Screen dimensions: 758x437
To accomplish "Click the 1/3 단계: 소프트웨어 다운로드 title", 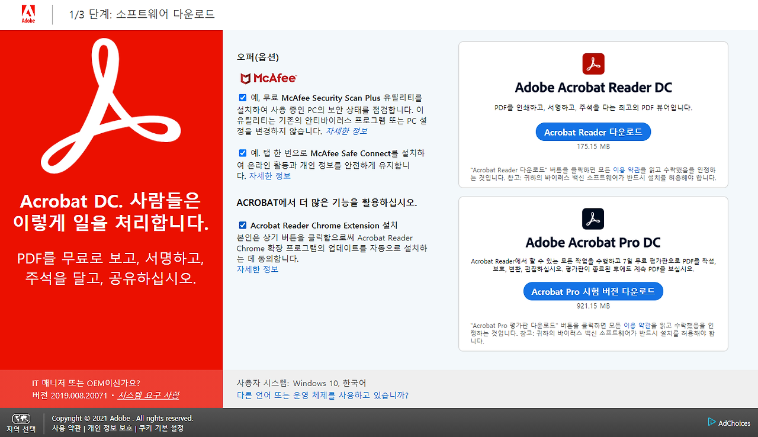I will point(142,14).
